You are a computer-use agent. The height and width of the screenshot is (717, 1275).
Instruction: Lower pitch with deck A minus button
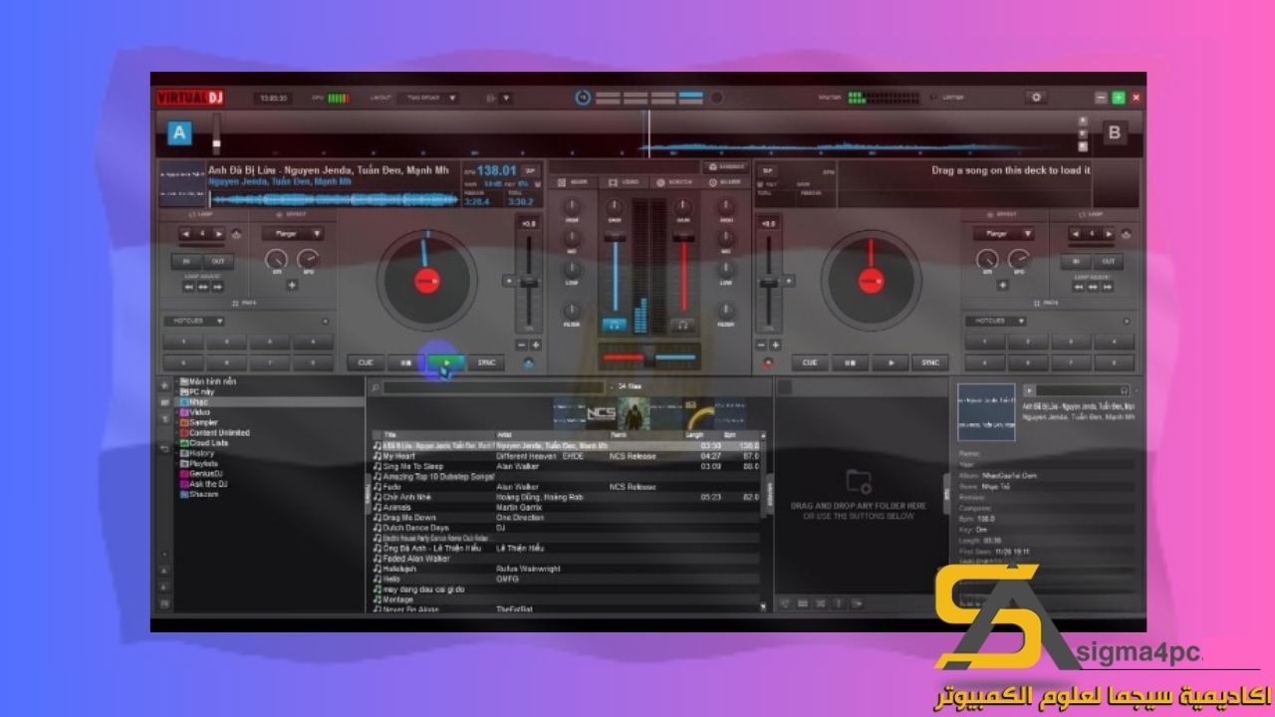pyautogui.click(x=521, y=345)
